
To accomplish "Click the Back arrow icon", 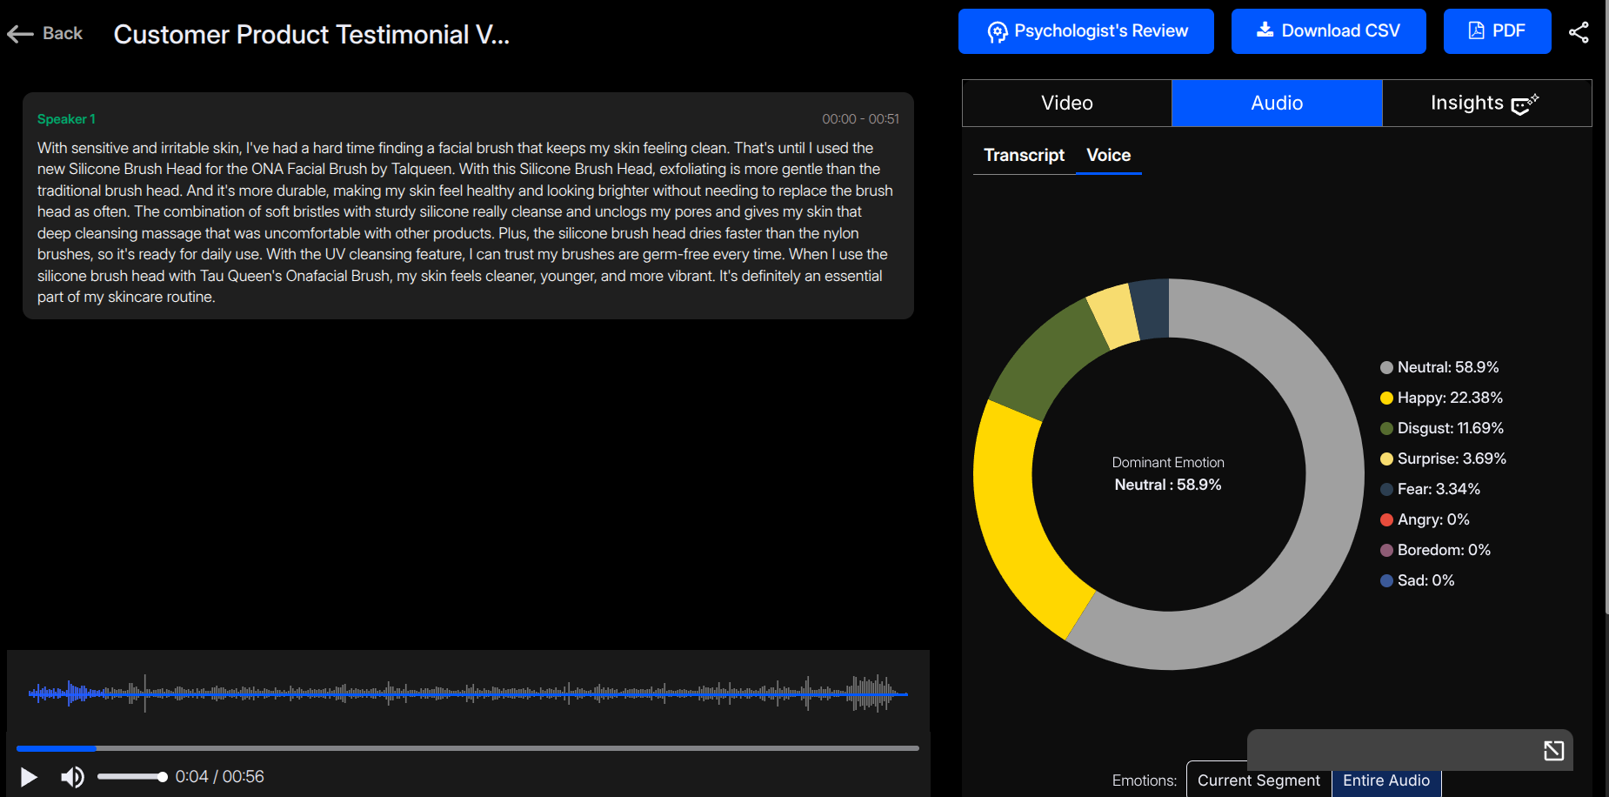I will tap(20, 34).
